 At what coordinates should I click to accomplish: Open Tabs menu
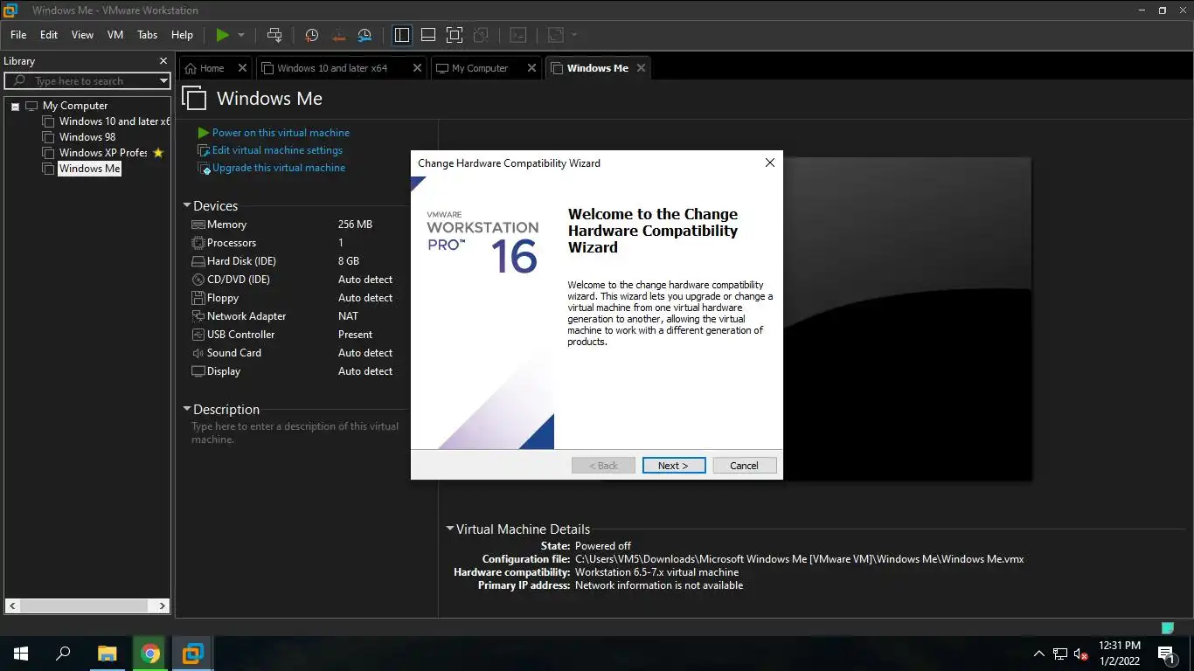click(148, 35)
